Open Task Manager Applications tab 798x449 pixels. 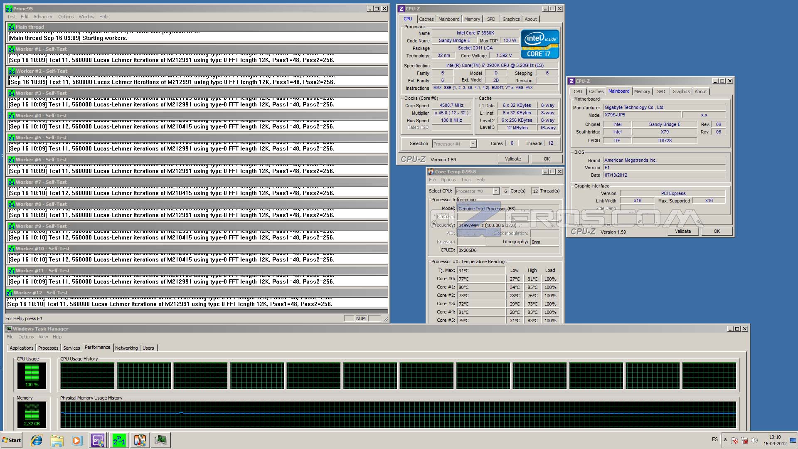click(x=22, y=348)
